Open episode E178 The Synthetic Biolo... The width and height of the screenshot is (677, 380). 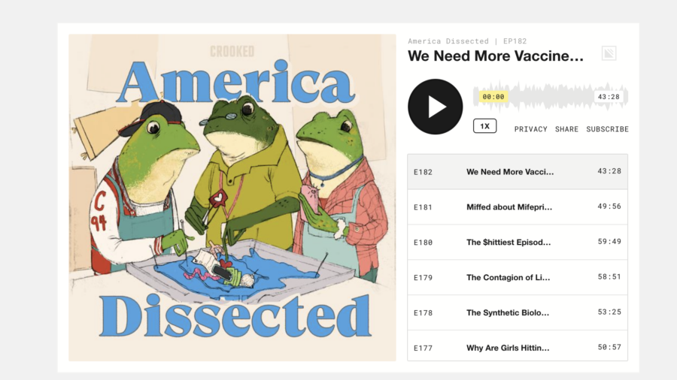[518, 313]
